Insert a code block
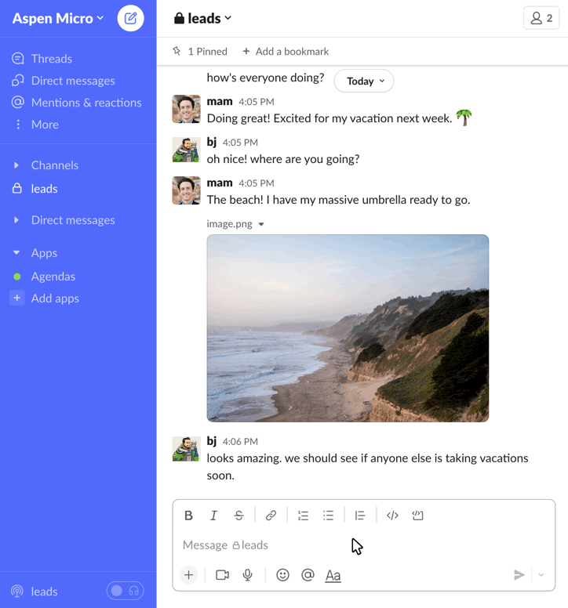Viewport: 568px width, 608px height. click(417, 516)
